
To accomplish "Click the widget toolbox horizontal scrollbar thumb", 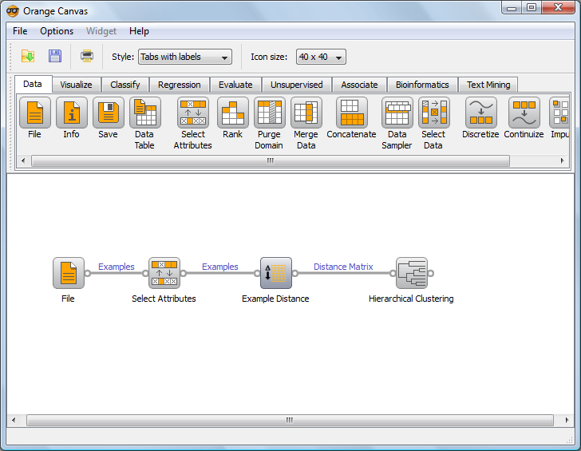I will tap(271, 160).
